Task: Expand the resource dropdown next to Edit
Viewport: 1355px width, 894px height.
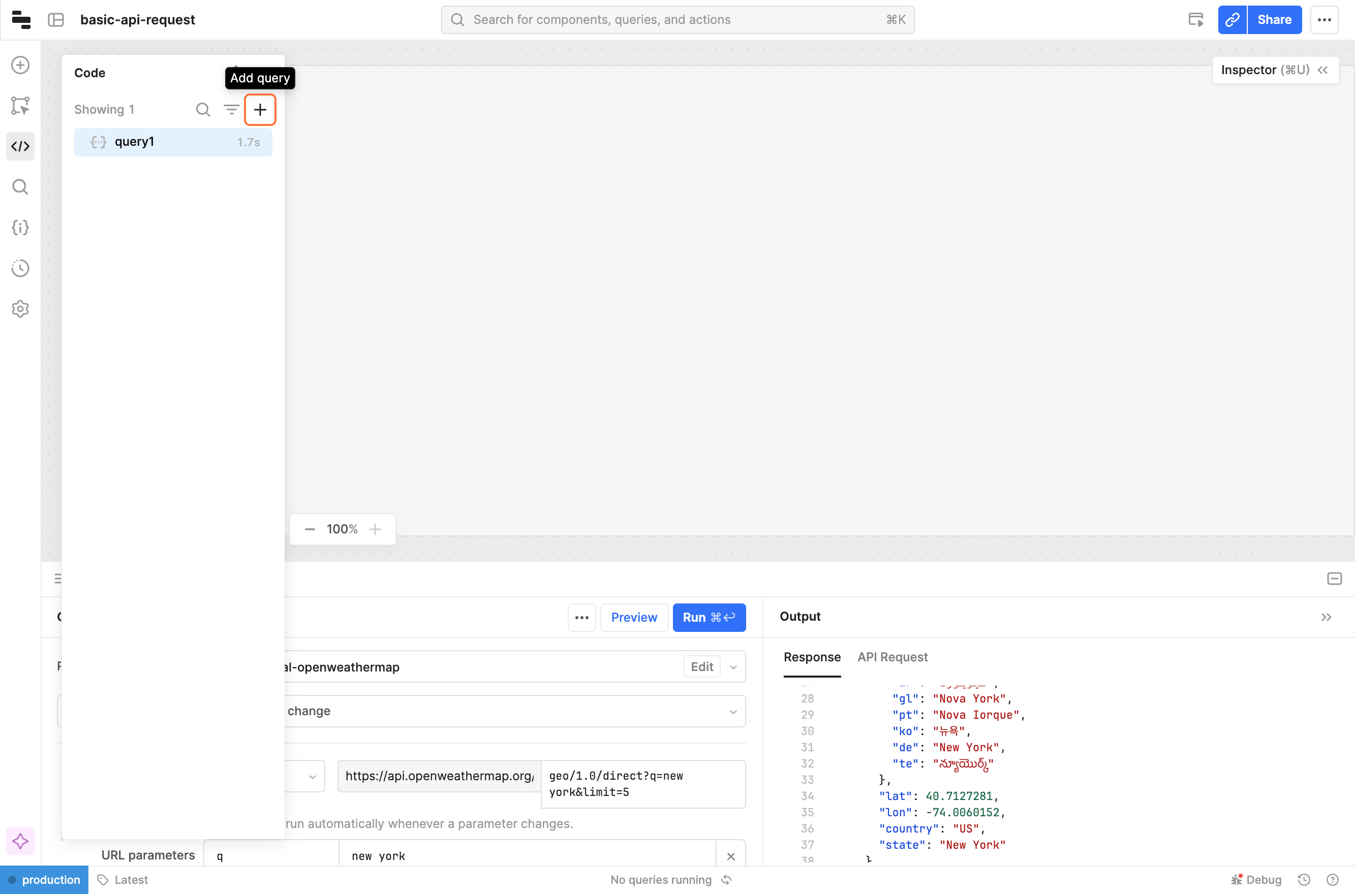Action: (733, 667)
